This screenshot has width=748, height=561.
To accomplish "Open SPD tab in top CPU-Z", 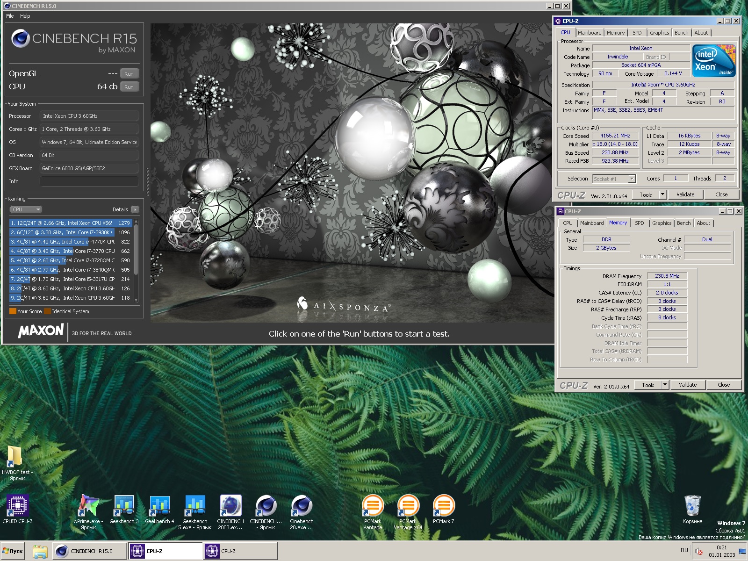I will (x=637, y=33).
